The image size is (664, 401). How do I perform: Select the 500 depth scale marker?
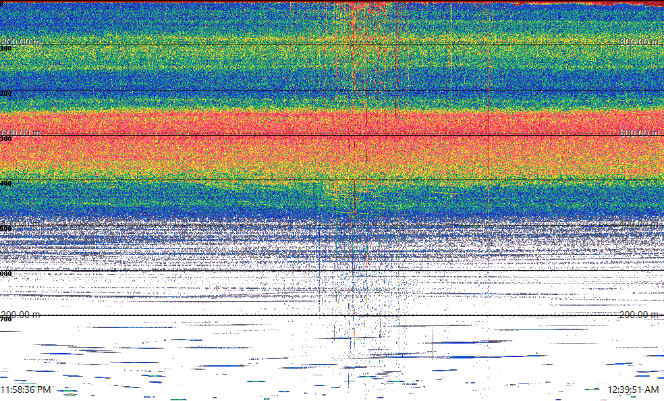pos(6,229)
